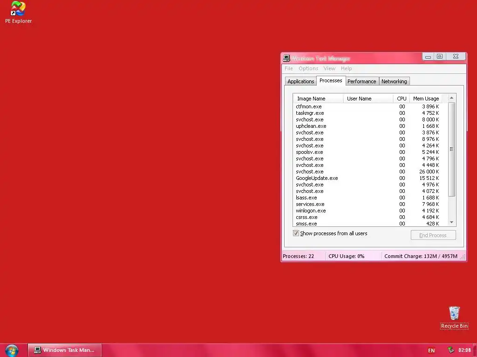Minimize the Task Manager window
This screenshot has height=357, width=477.
click(x=428, y=56)
